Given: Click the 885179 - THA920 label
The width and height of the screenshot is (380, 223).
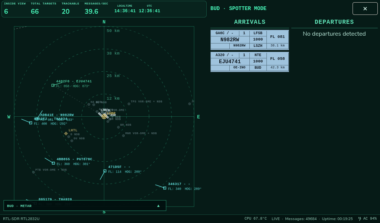Looking at the screenshot, I should (55, 199).
